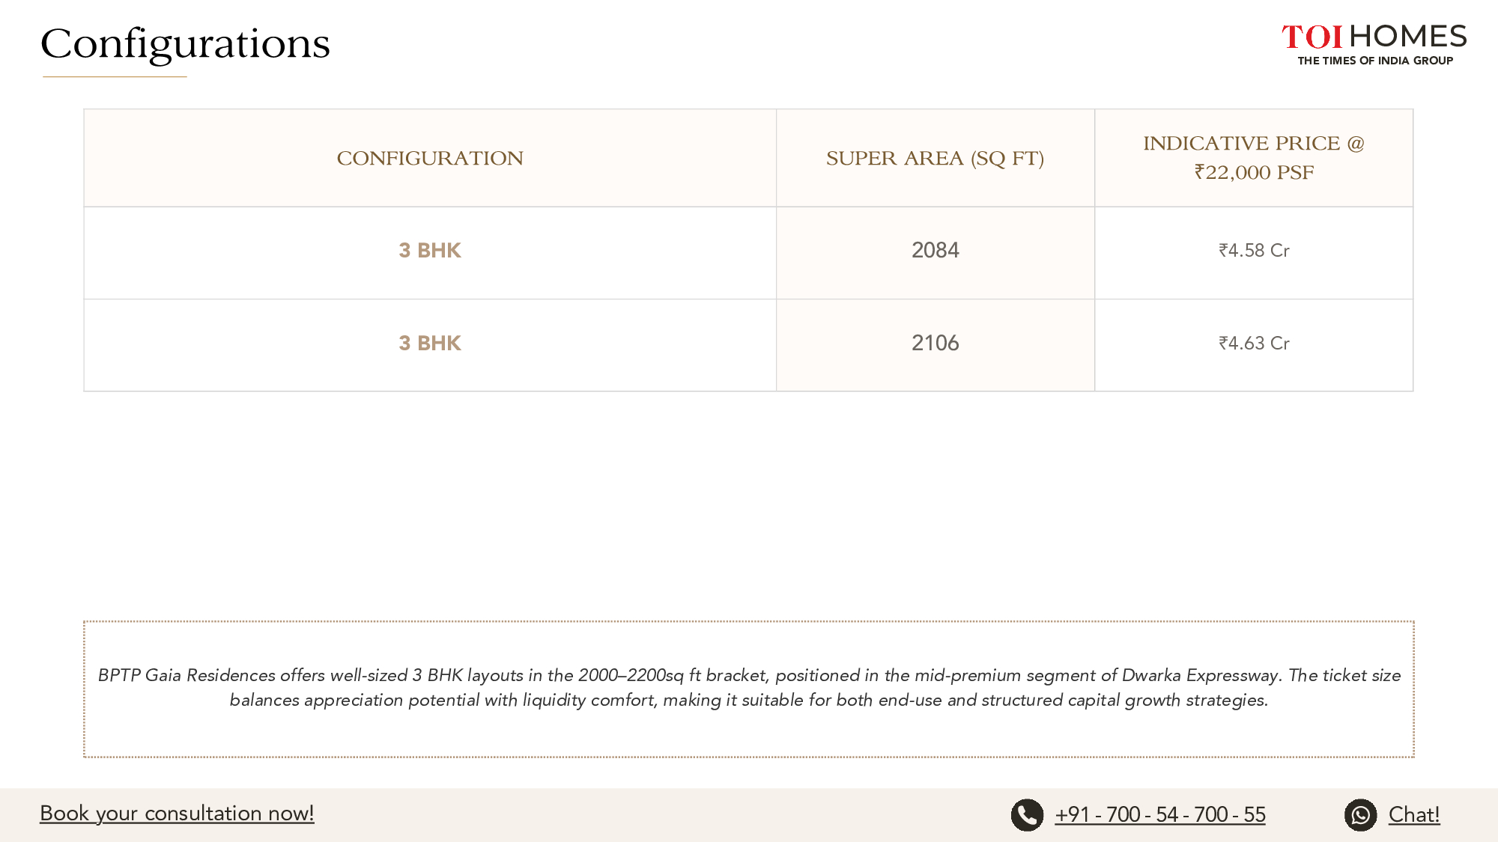Image resolution: width=1498 pixels, height=842 pixels.
Task: Select the Configurations slide heading
Action: tap(185, 43)
